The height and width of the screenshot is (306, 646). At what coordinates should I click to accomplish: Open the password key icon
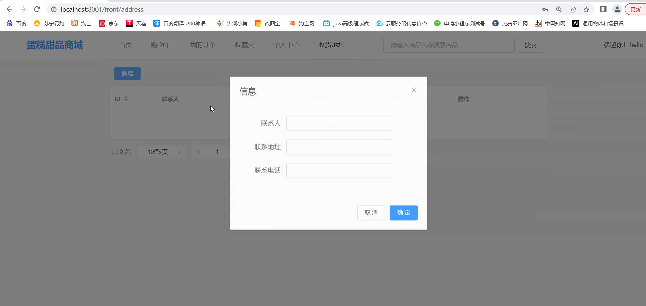(545, 9)
